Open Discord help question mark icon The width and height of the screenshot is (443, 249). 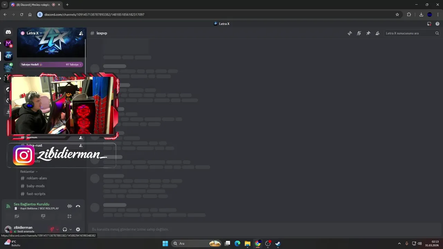click(x=437, y=24)
